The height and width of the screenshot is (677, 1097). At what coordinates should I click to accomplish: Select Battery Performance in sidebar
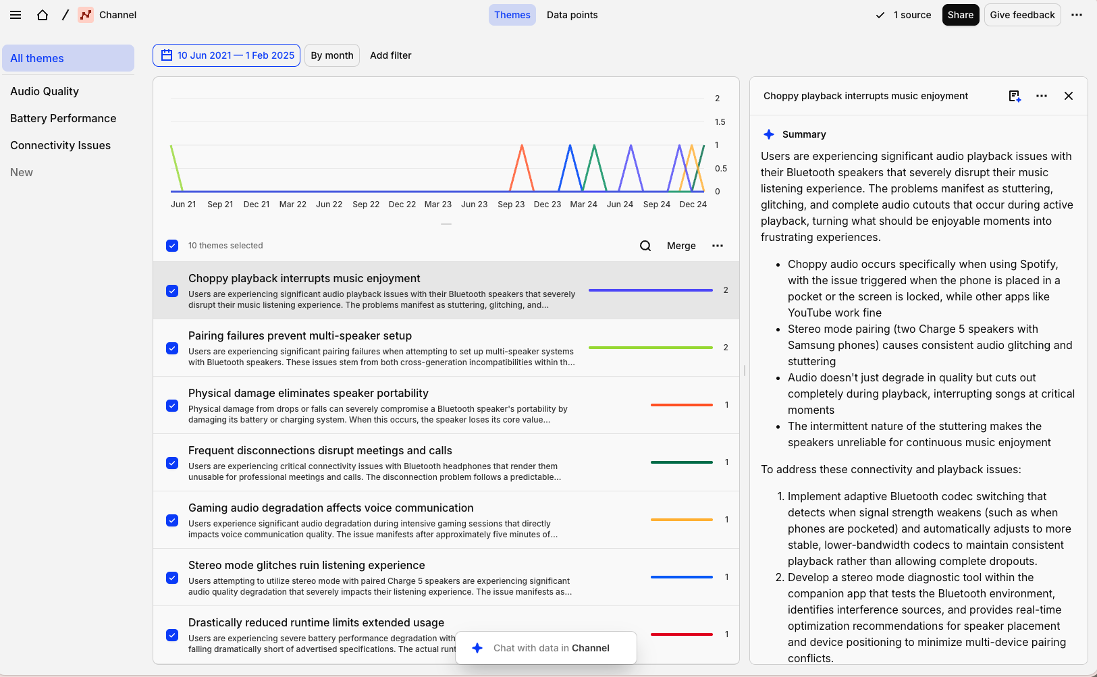63,118
